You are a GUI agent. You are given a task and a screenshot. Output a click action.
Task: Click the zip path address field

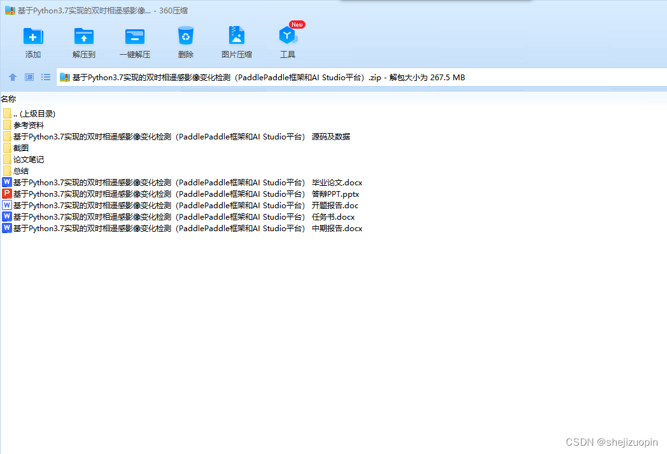point(361,77)
